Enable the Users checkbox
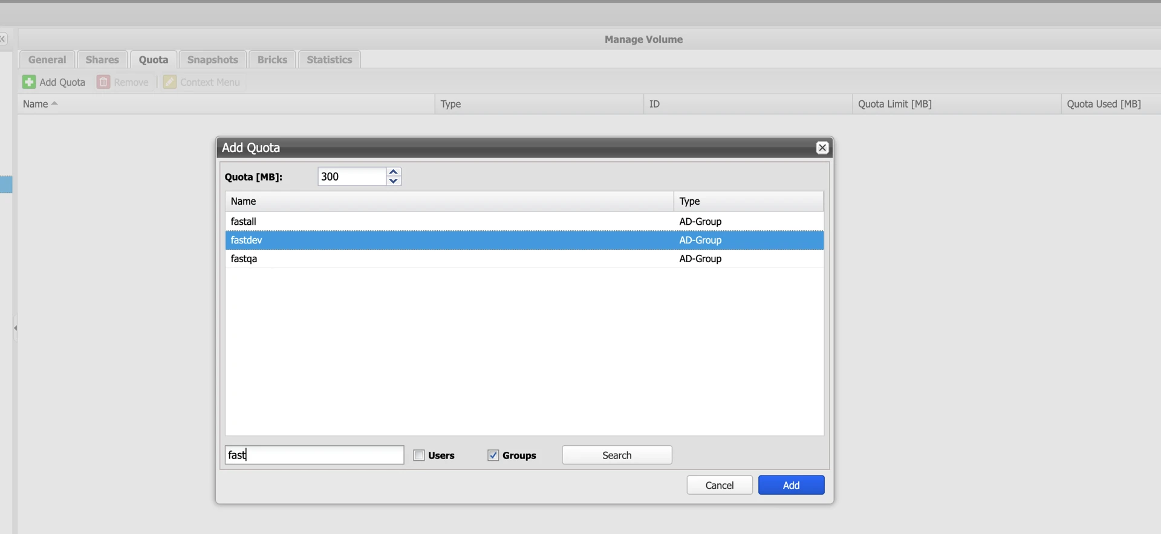Screen dimensions: 1161x534 click(x=419, y=455)
